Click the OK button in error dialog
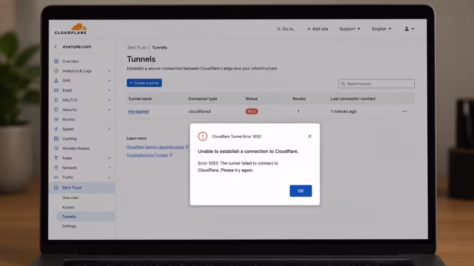 [x=301, y=191]
